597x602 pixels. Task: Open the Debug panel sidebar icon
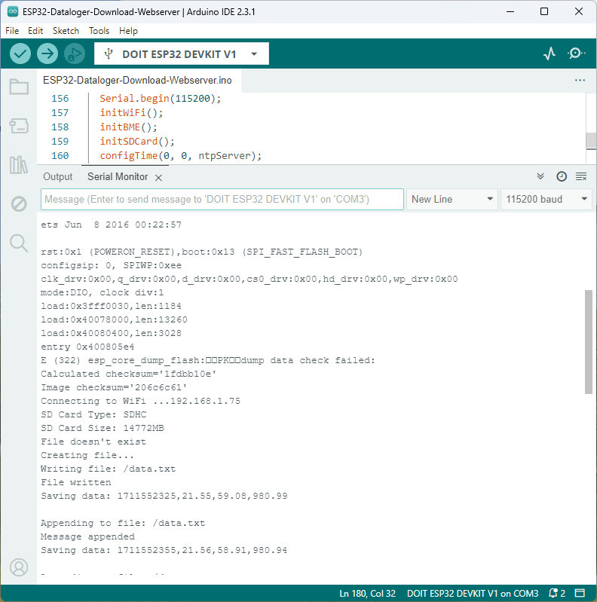19,204
